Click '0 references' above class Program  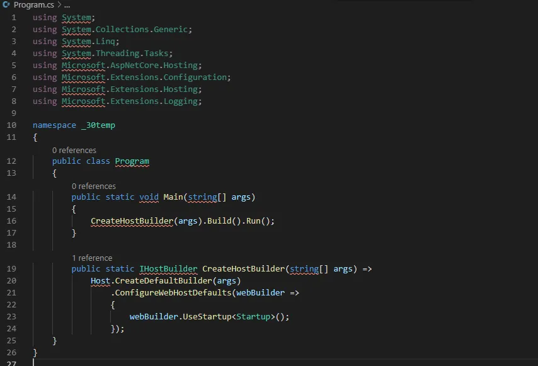click(x=74, y=150)
